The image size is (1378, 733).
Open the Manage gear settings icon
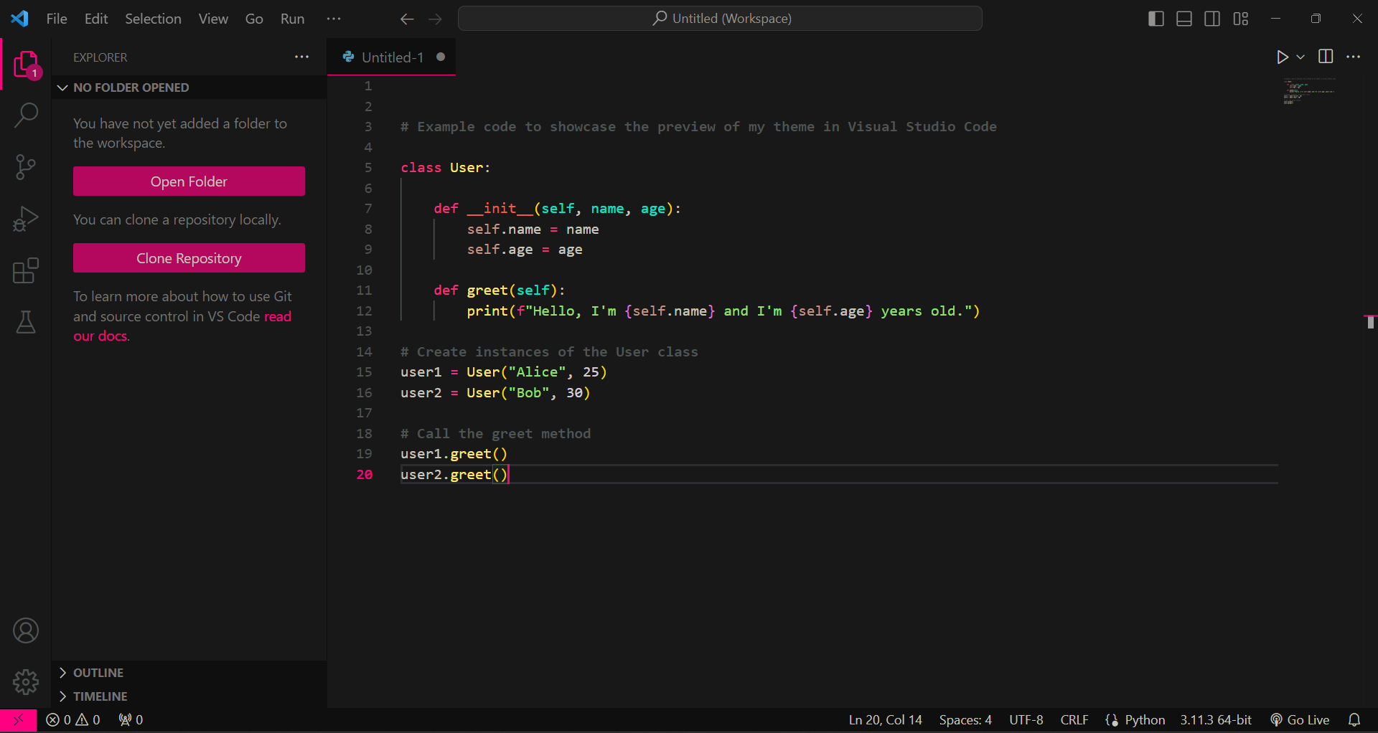pyautogui.click(x=26, y=681)
